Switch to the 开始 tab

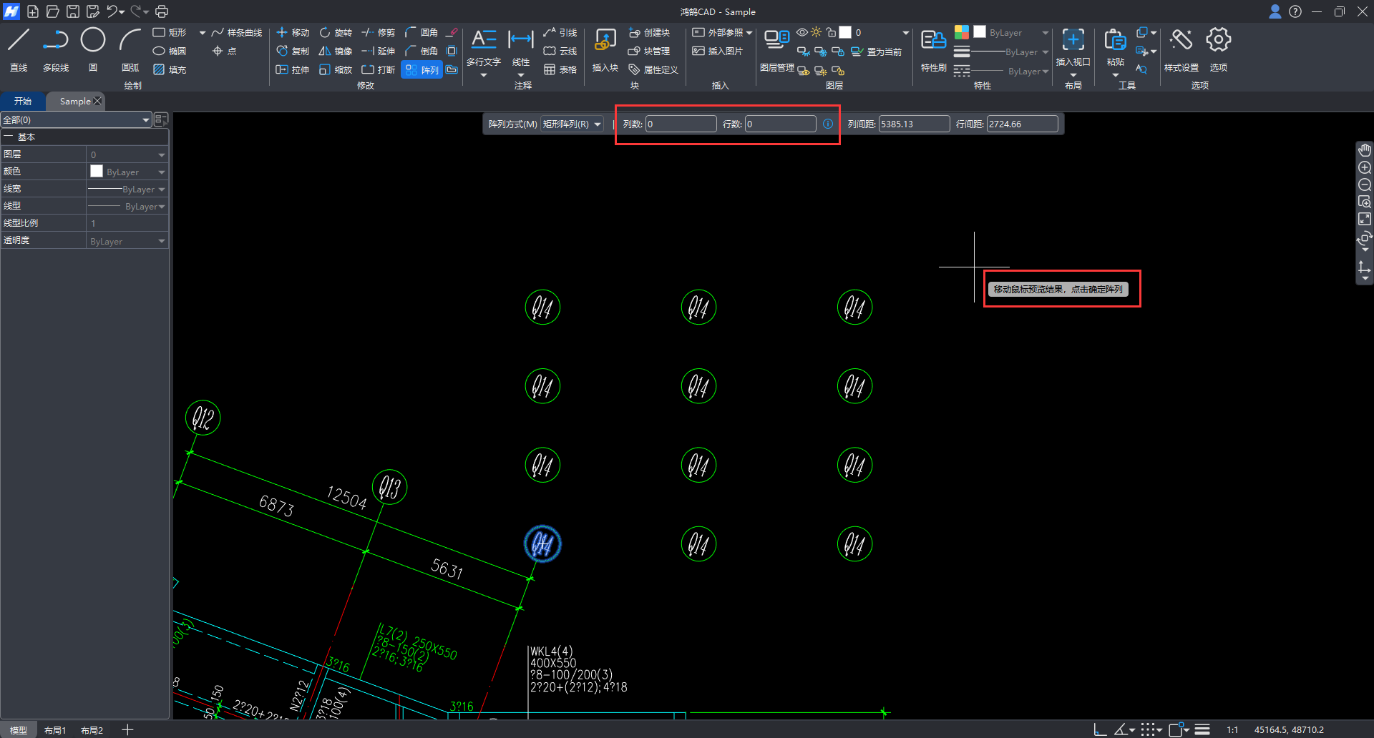(x=23, y=102)
